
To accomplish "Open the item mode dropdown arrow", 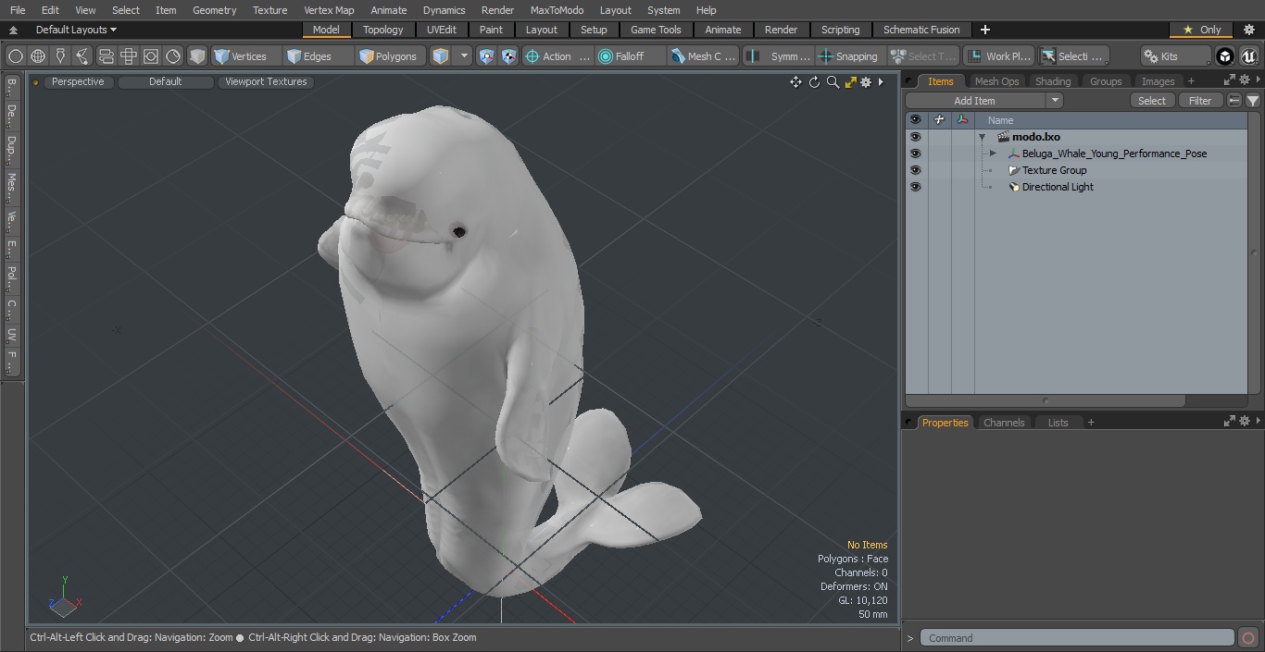I will (464, 56).
